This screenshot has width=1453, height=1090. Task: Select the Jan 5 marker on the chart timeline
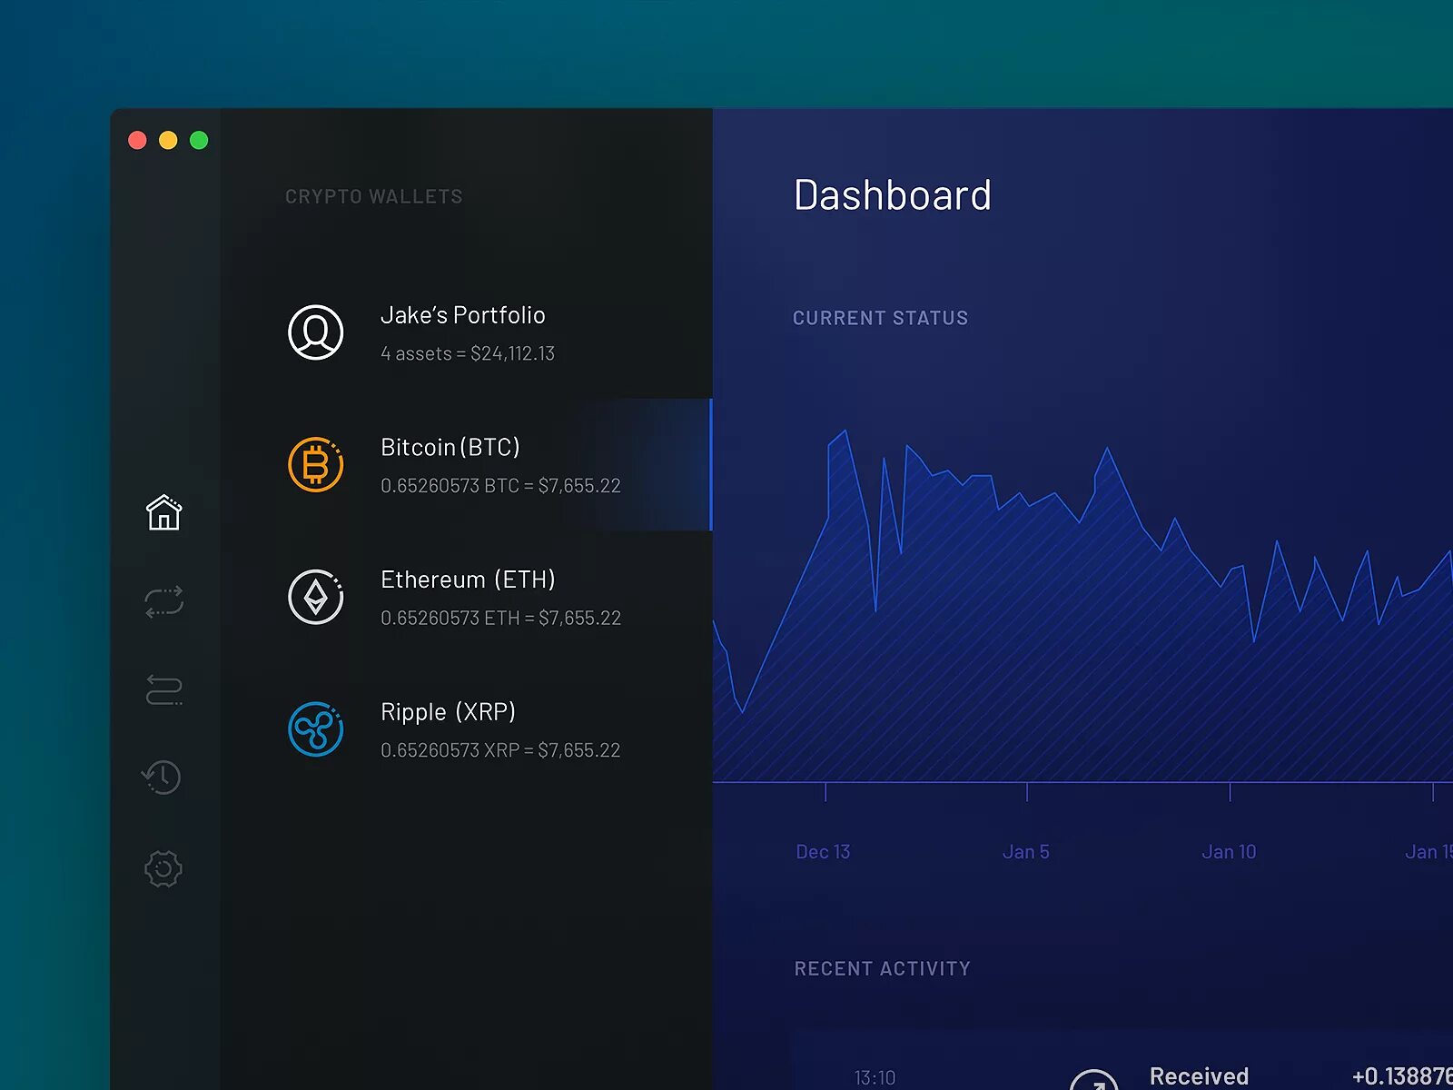click(1025, 851)
